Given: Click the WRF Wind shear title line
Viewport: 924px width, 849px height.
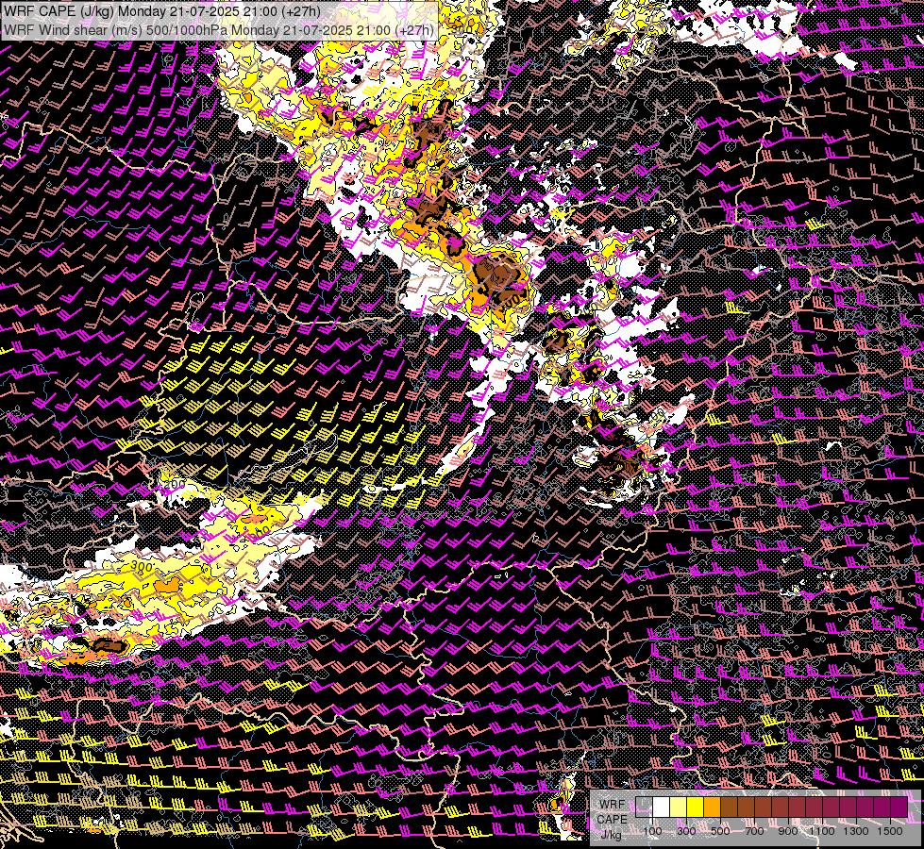Looking at the screenshot, I should coord(219,30).
